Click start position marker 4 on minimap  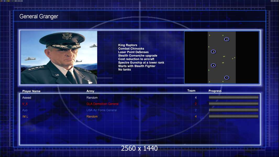[x=213, y=65]
